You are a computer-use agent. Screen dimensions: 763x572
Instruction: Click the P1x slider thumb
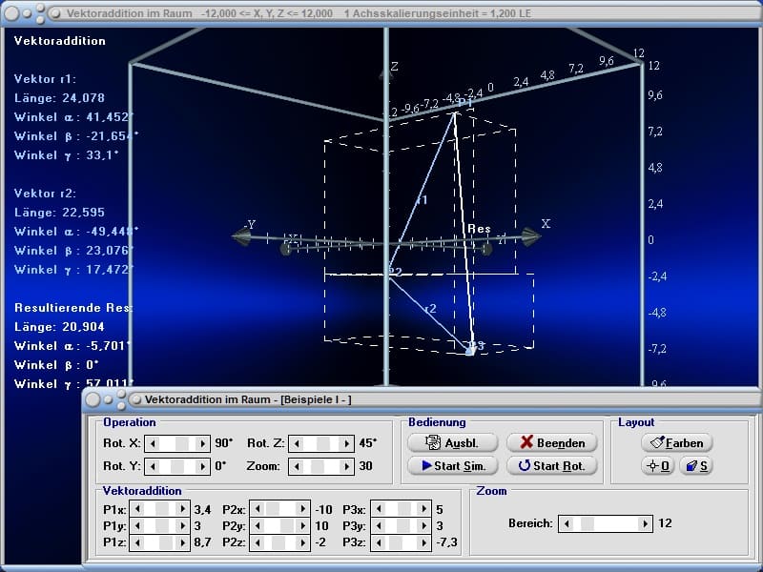pyautogui.click(x=161, y=509)
